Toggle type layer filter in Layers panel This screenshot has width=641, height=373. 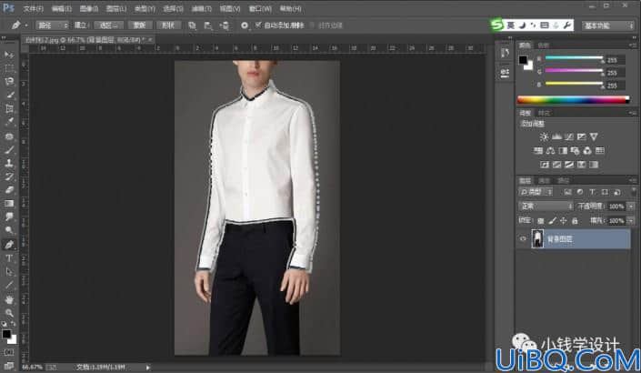[x=592, y=192]
